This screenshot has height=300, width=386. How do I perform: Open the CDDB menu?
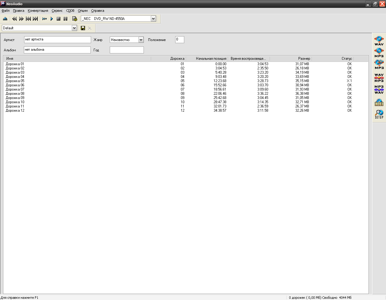(x=70, y=11)
